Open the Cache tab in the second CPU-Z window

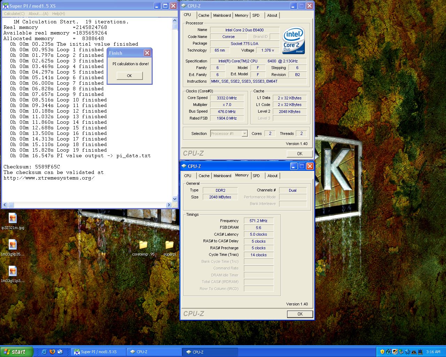204,176
